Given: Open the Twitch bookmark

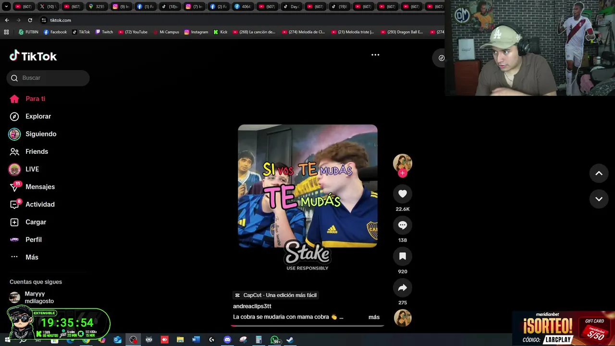Looking at the screenshot, I should click(104, 32).
